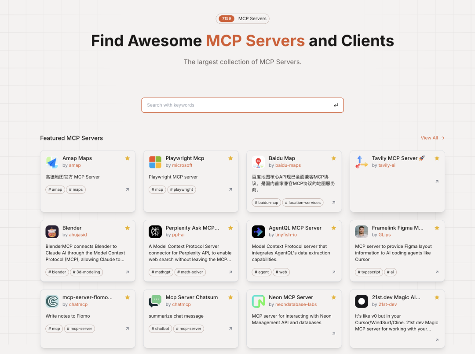This screenshot has height=354, width=475.
Task: Click the Baidu Map logo icon
Action: 259,162
